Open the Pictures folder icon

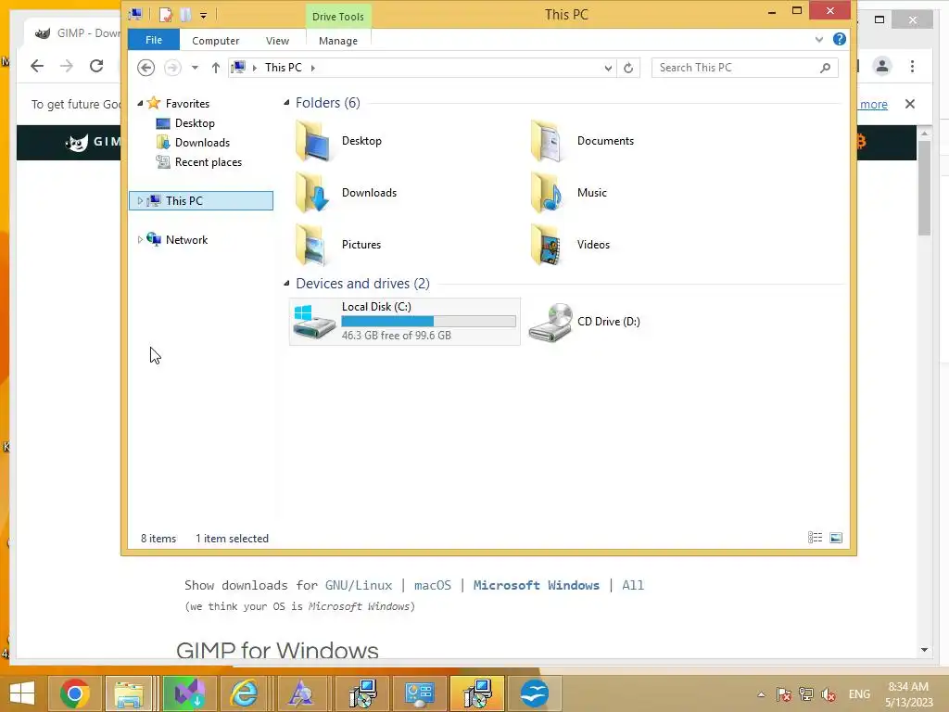coord(312,245)
